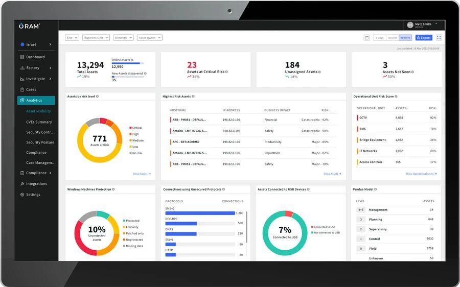The height and width of the screenshot is (287, 460).
Task: Click the Analytics pie chart icon
Action: (x=22, y=100)
